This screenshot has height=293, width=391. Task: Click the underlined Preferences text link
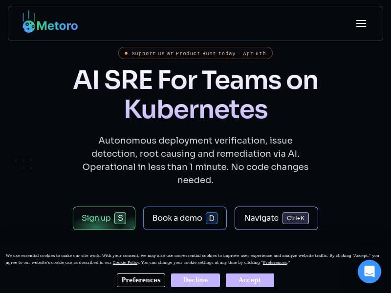275,262
